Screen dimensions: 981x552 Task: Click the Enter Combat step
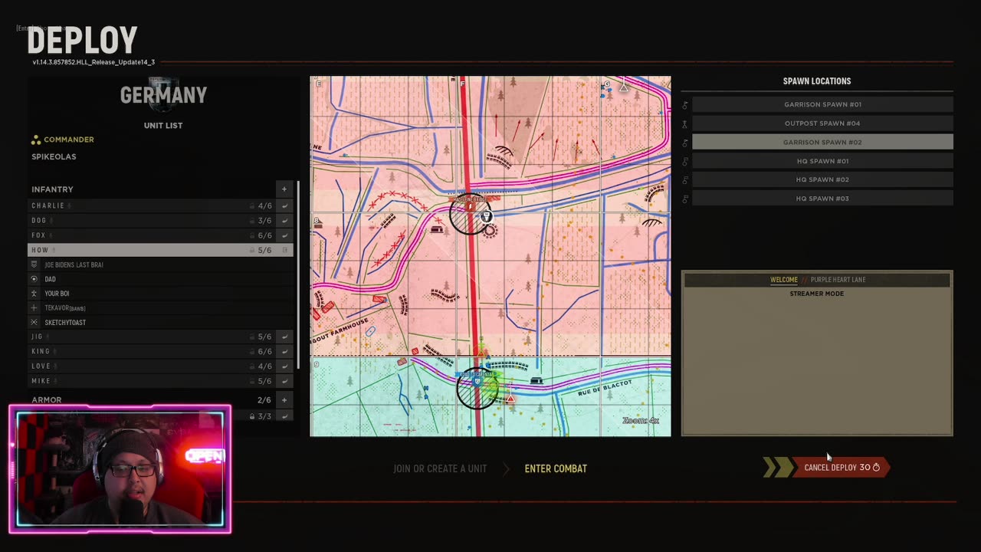pyautogui.click(x=556, y=468)
